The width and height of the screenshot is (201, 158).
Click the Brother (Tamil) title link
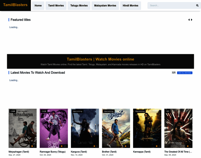(x=109, y=152)
